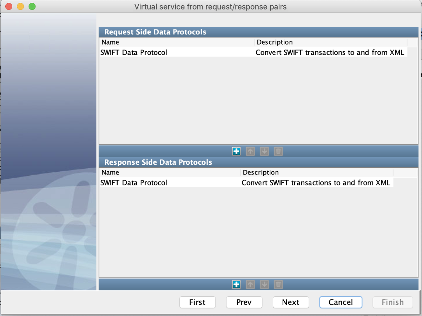The width and height of the screenshot is (422, 316).
Task: Proceed with the Next button
Action: pos(291,302)
